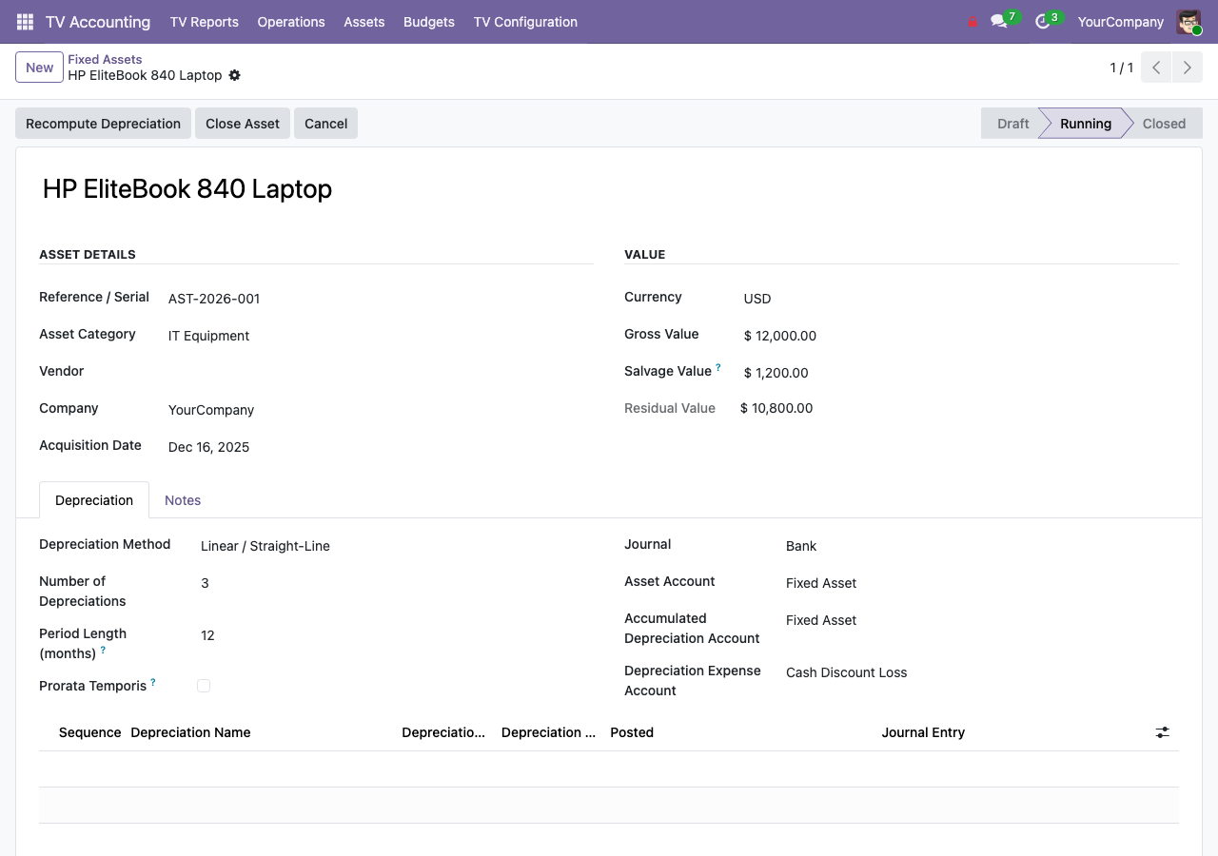This screenshot has height=856, width=1218.
Task: Click the Acquisition Date field
Action: tap(381, 447)
